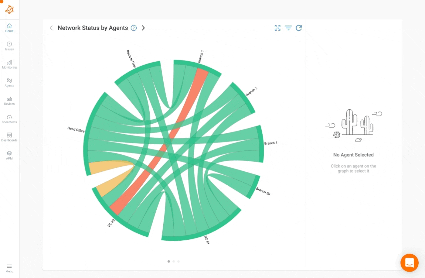Click the Obkio logo at top left

(9, 9)
